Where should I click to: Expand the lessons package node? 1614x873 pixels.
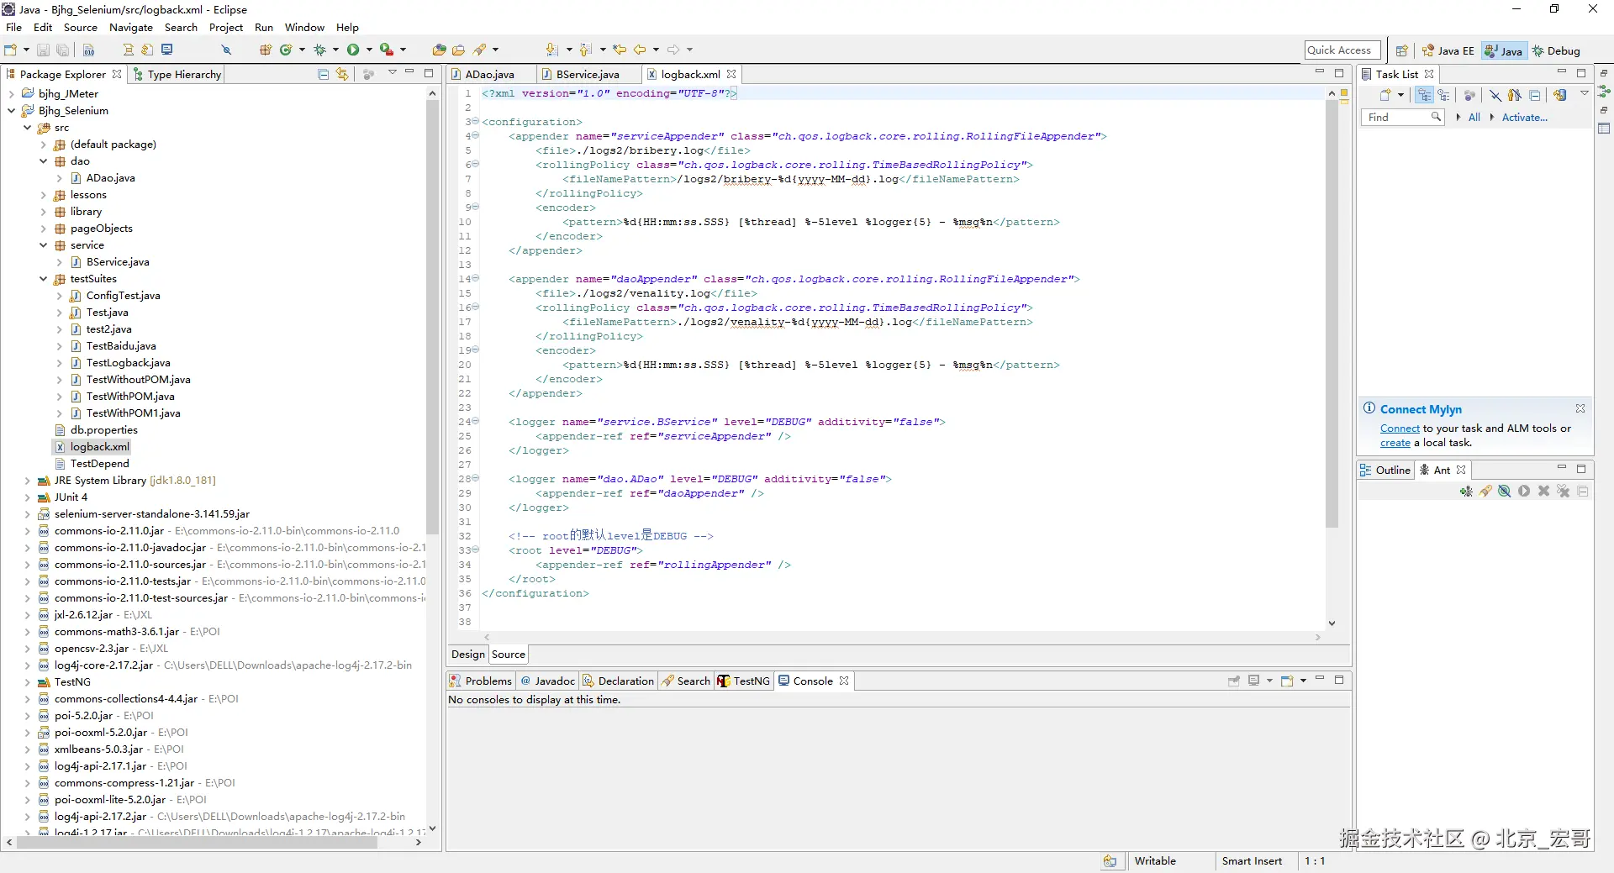tap(44, 195)
